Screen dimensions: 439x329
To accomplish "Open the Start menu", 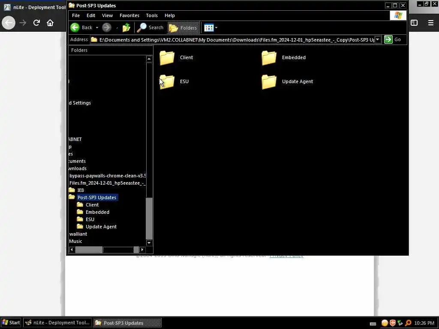I will pos(11,323).
